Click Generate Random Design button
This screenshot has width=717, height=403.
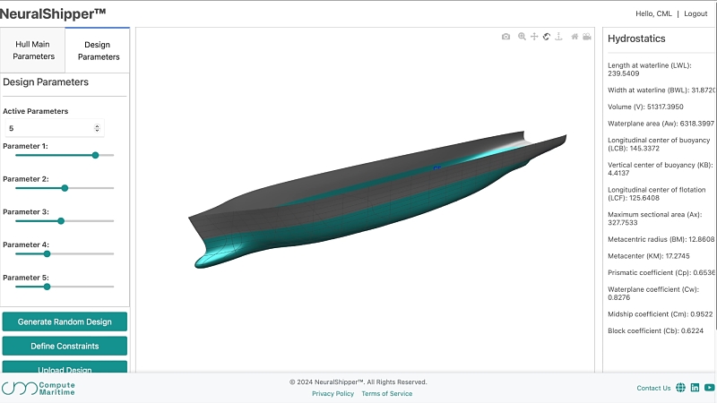65,322
